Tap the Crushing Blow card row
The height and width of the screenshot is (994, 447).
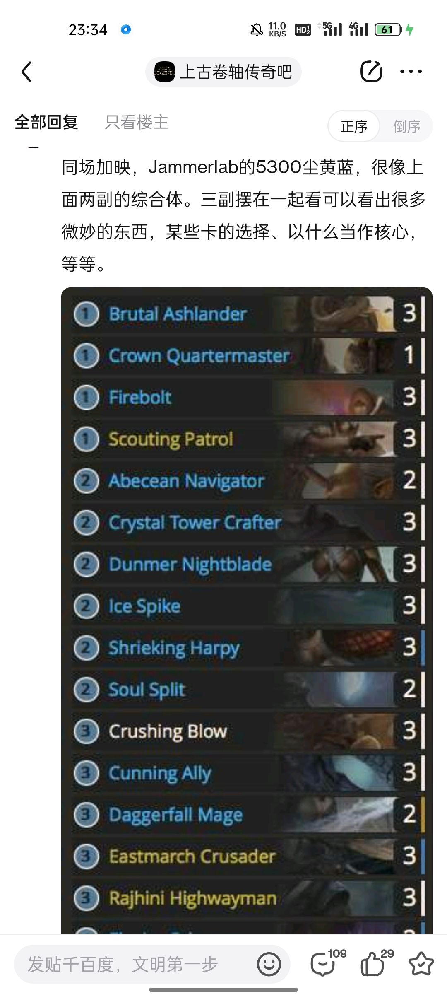[x=248, y=731]
